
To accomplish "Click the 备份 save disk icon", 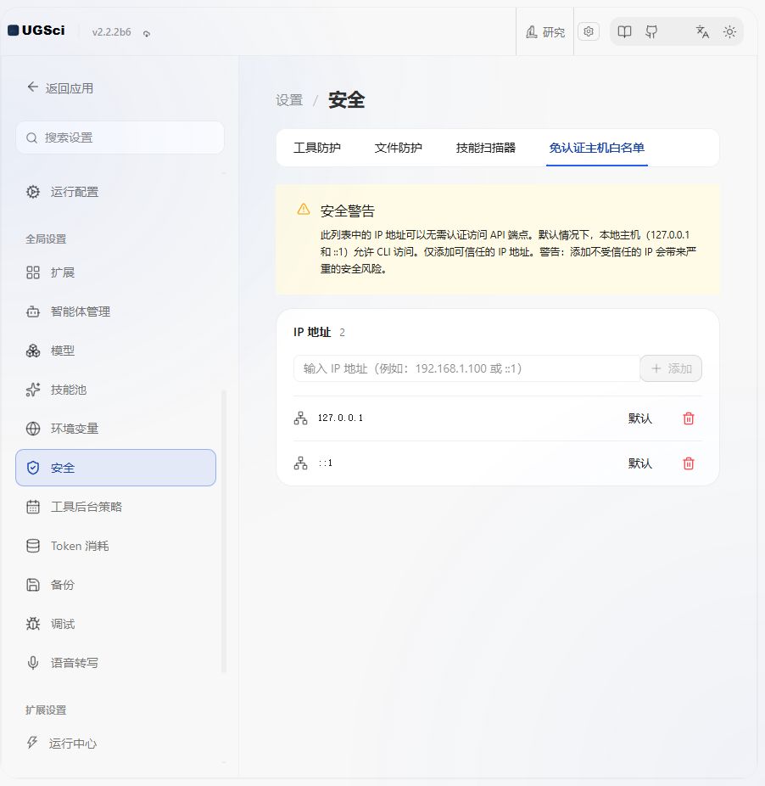I will pos(33,585).
